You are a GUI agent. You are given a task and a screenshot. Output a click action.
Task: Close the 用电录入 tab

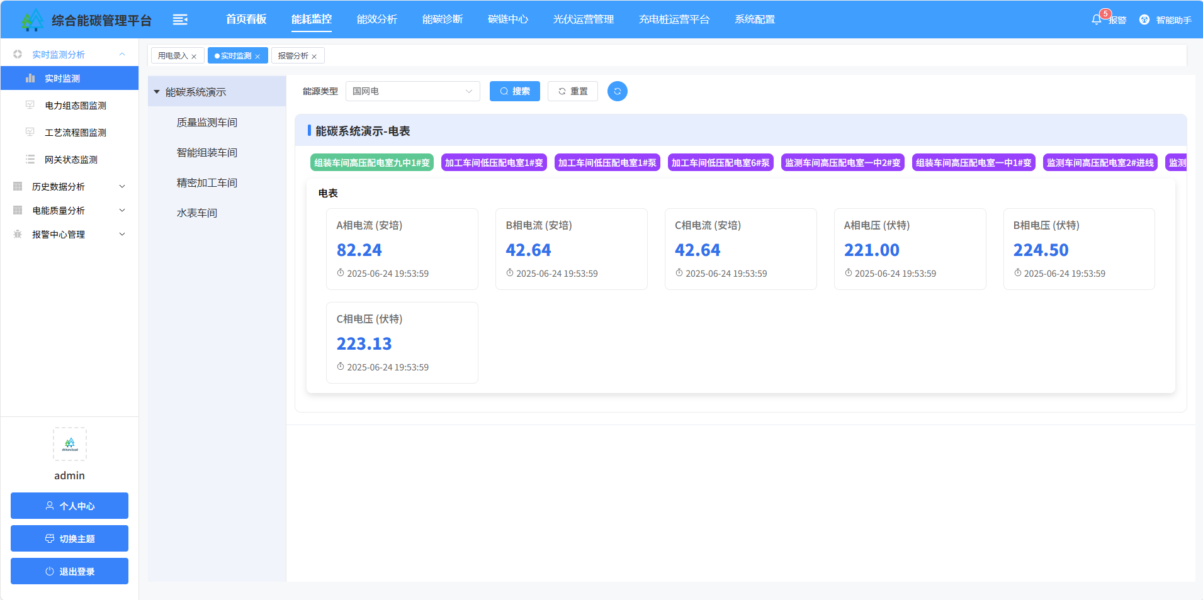[x=194, y=57]
